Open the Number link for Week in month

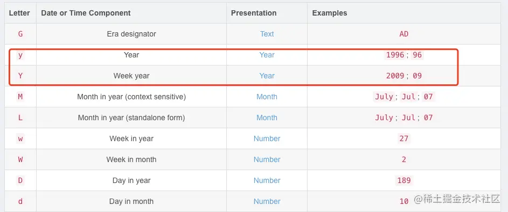(267, 159)
